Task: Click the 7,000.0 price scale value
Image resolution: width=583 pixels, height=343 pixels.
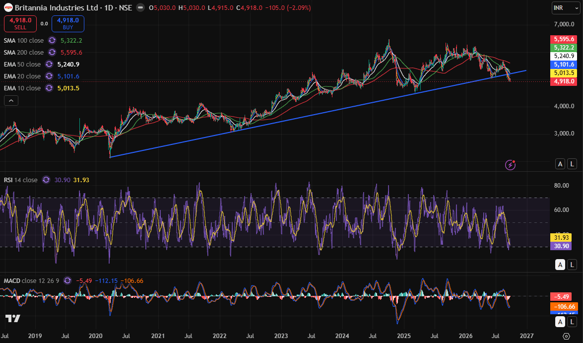Action: pyautogui.click(x=564, y=24)
